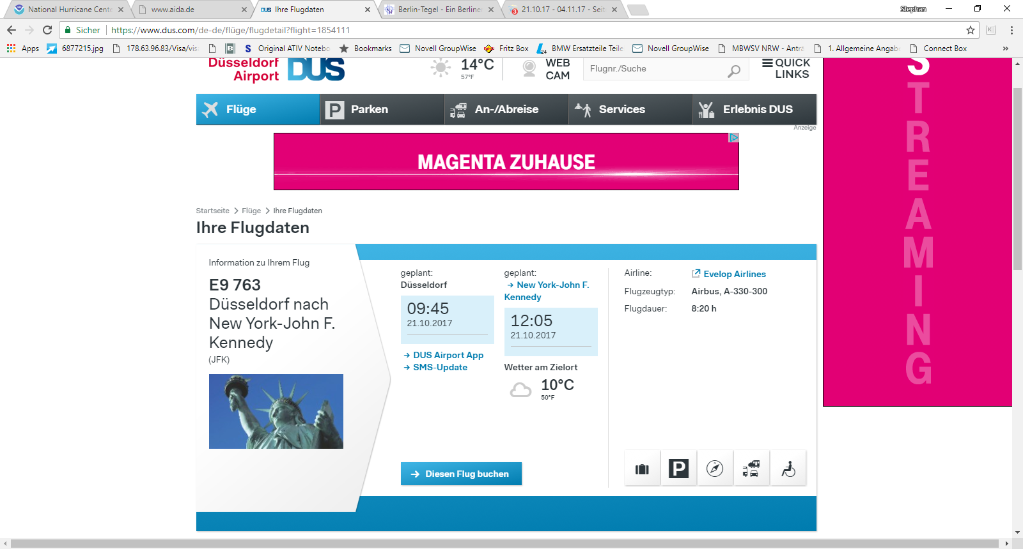Image resolution: width=1023 pixels, height=549 pixels.
Task: Click the luggage icon in flight services
Action: 642,469
